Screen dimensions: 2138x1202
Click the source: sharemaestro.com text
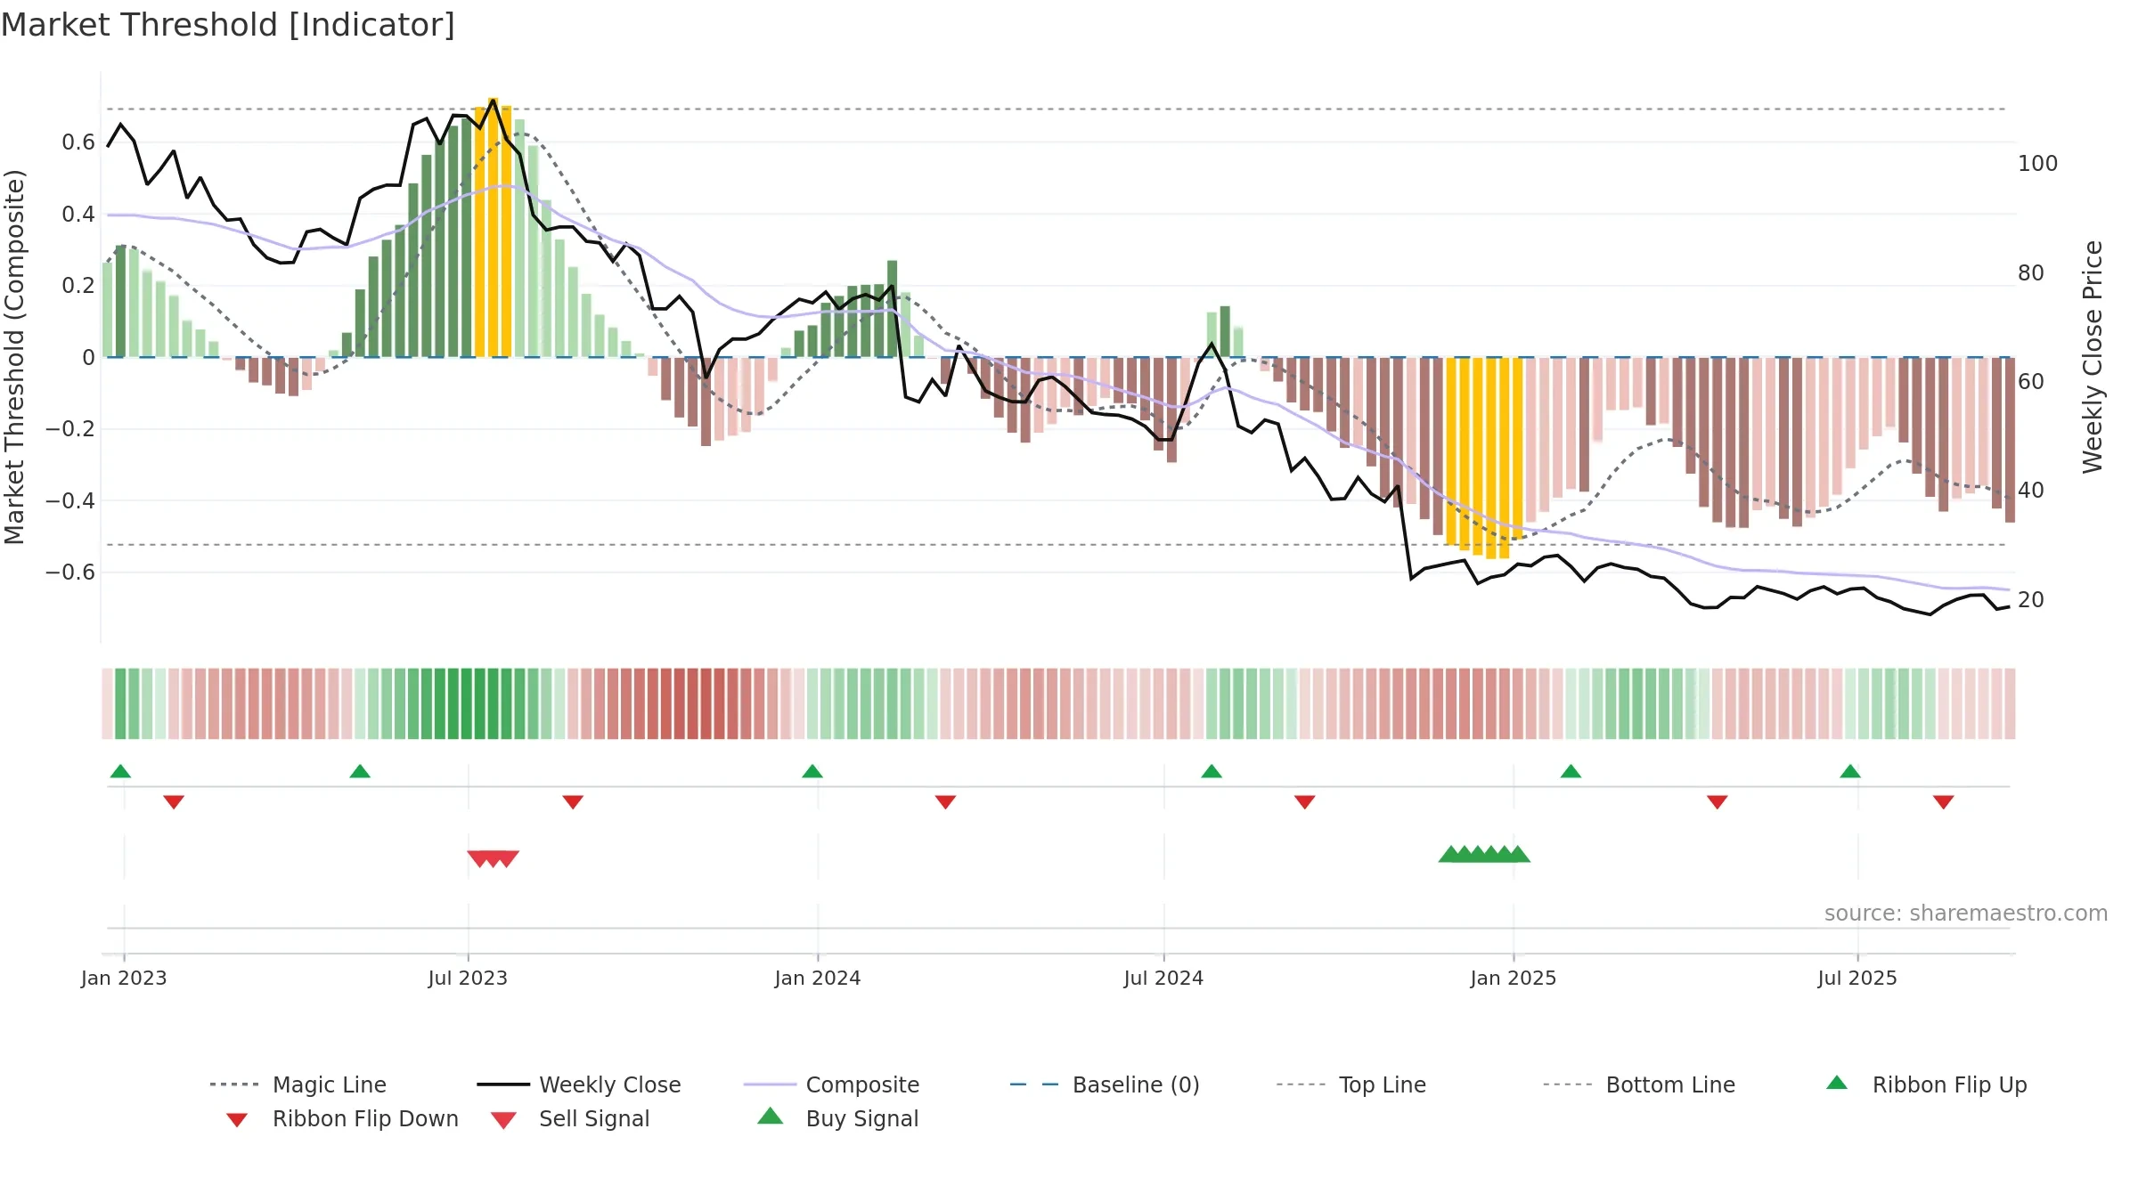[1966, 913]
